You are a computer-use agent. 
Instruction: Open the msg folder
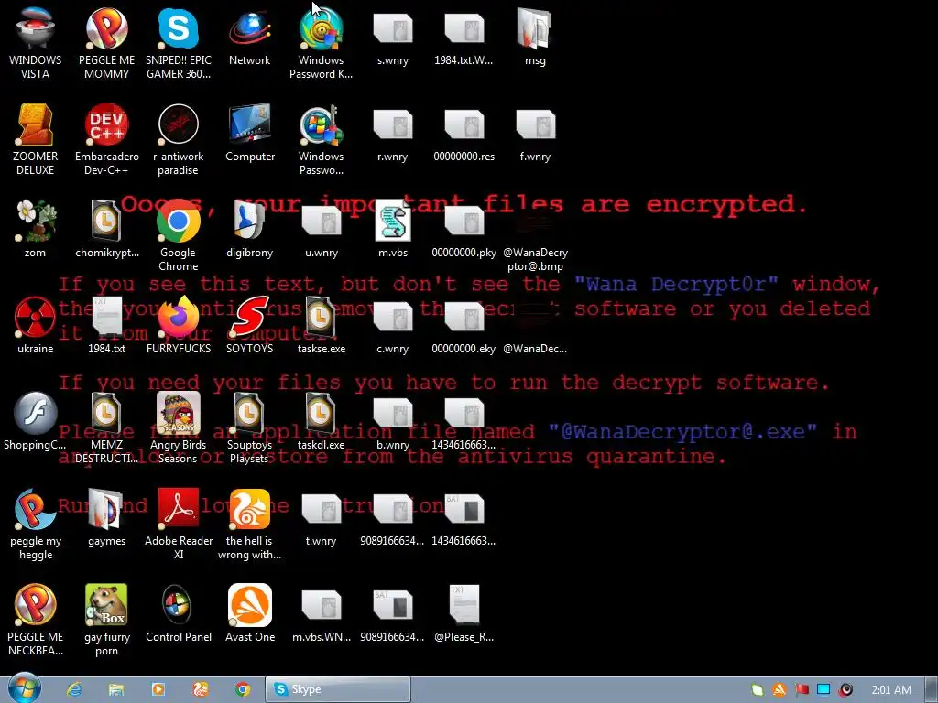535,36
